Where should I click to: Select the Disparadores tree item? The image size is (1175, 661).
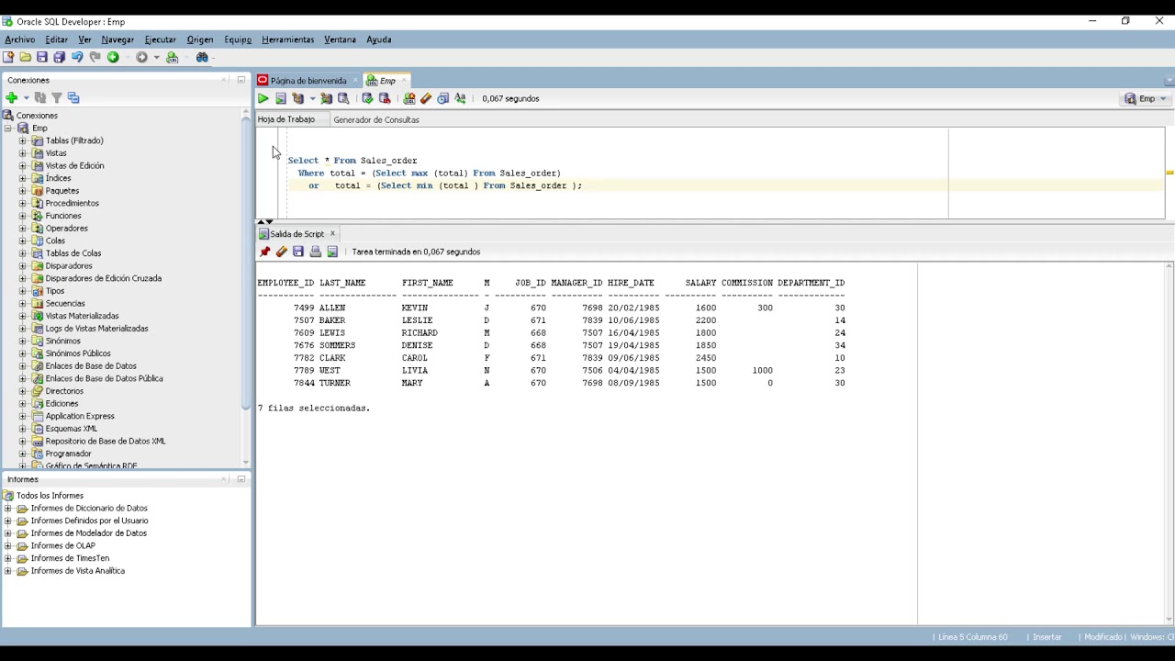[69, 265]
